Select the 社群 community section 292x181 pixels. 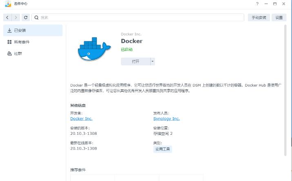coord(33,54)
